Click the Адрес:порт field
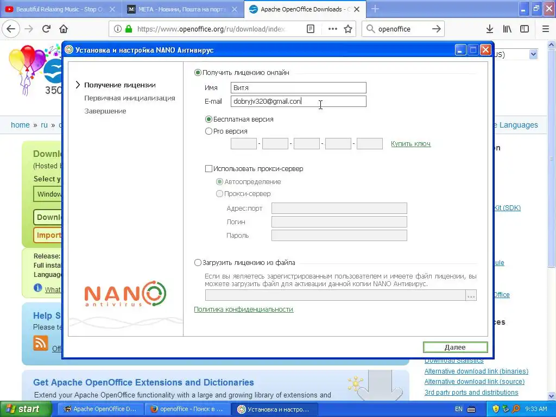The height and width of the screenshot is (417, 556). tap(339, 208)
